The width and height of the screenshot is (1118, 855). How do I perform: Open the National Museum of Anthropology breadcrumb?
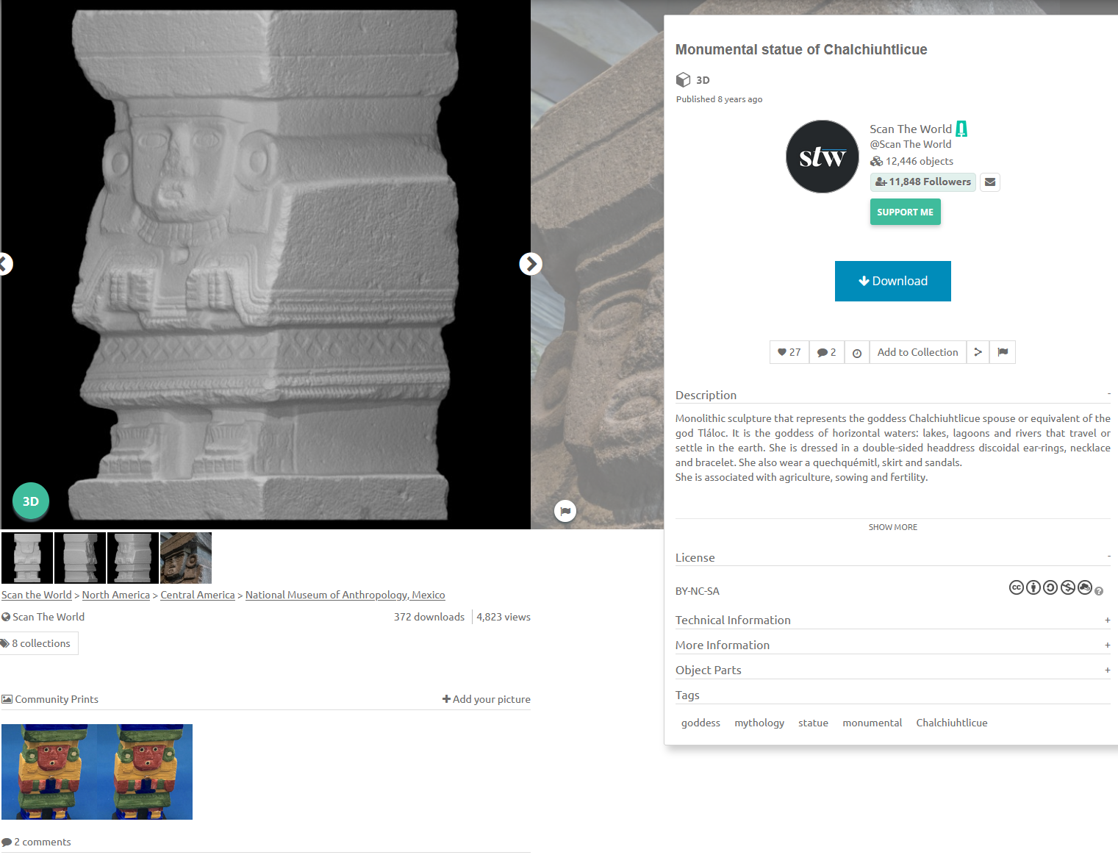[x=345, y=595]
